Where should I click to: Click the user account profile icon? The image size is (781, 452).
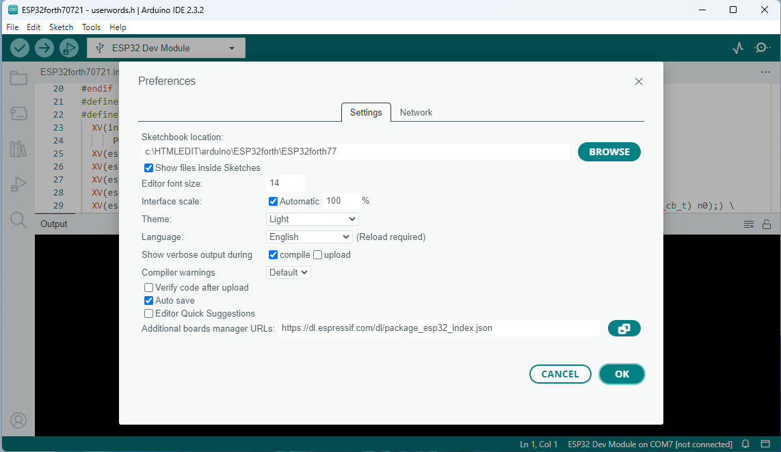[x=18, y=421]
